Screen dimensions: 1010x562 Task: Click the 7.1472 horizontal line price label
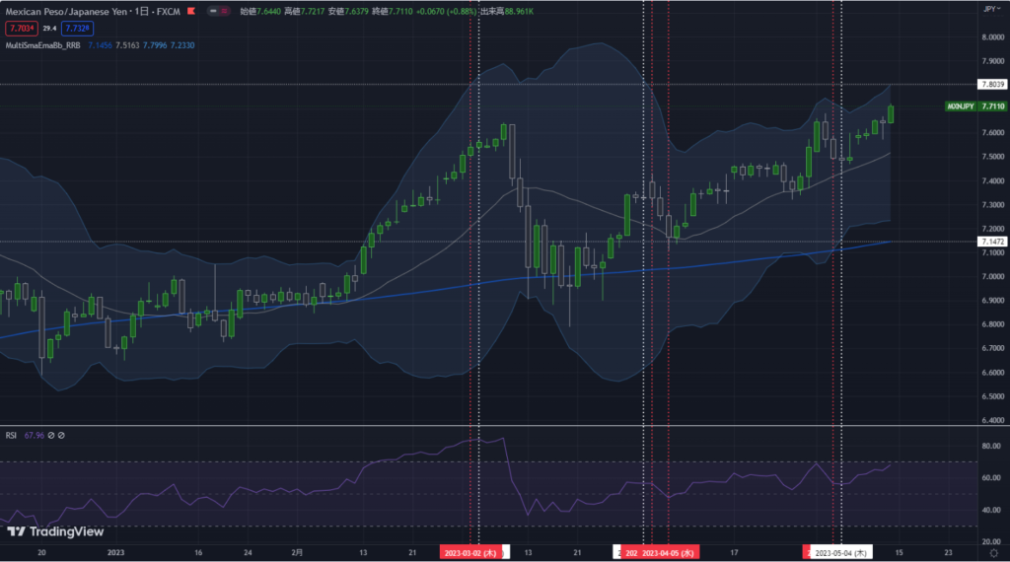[x=991, y=241]
